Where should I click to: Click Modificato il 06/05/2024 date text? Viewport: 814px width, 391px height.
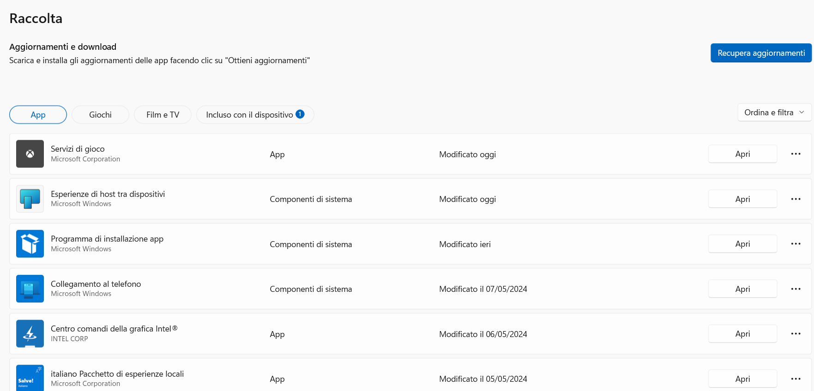point(483,334)
